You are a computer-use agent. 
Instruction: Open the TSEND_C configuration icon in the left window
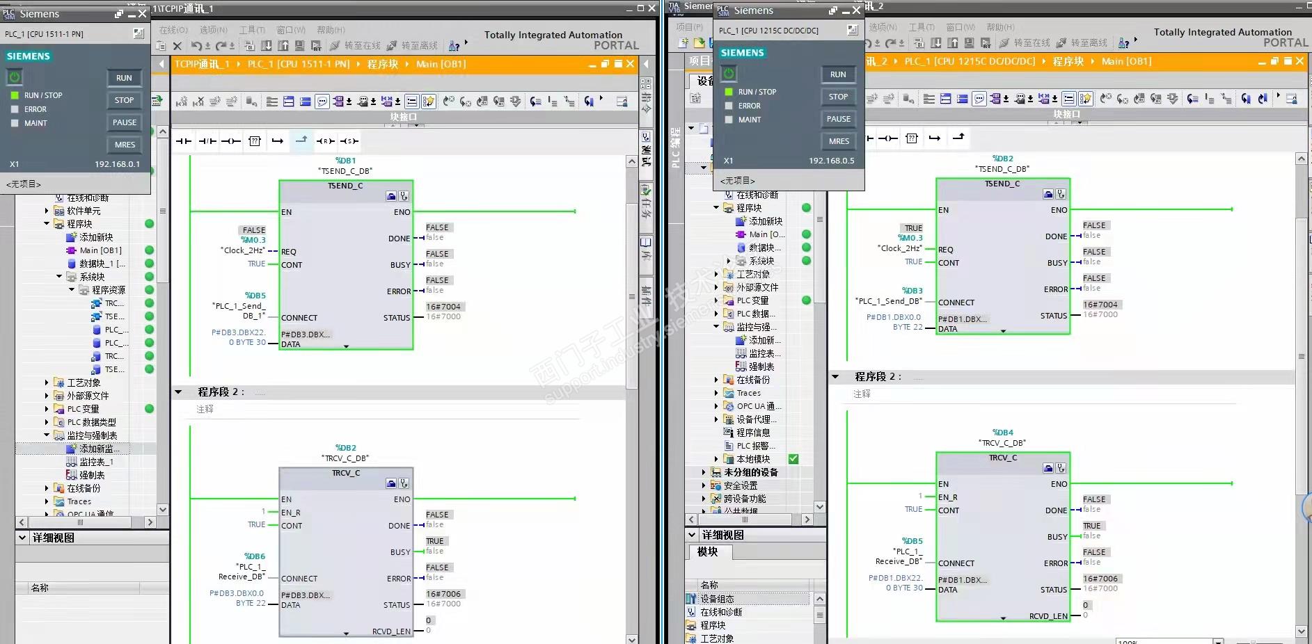(392, 197)
